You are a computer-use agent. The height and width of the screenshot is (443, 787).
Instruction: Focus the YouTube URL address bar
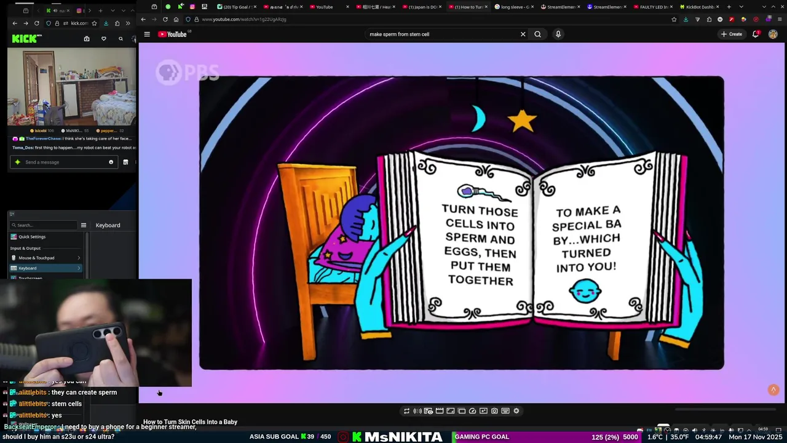coord(430,19)
